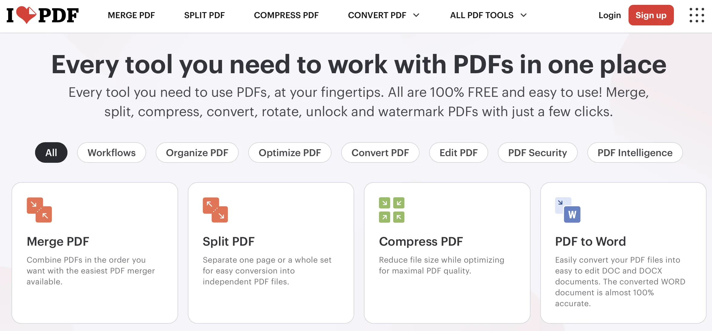
Task: Open Merge PDF in the top navigation
Action: coord(131,15)
